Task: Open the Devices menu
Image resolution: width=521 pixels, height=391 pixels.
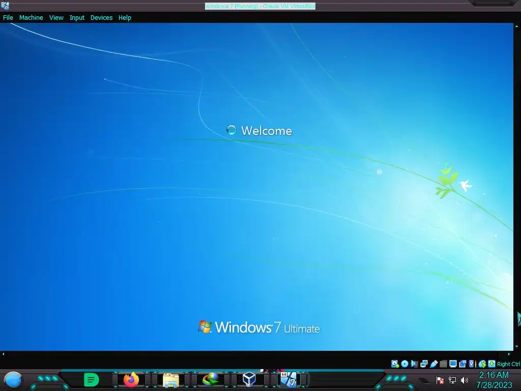Action: coord(101,18)
